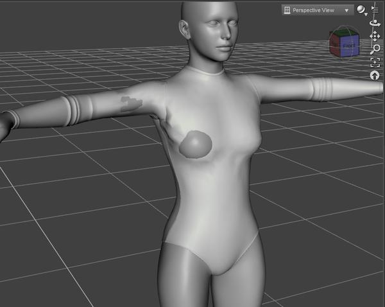Open the viewport options menu icon
385x307 pixels.
(x=375, y=10)
